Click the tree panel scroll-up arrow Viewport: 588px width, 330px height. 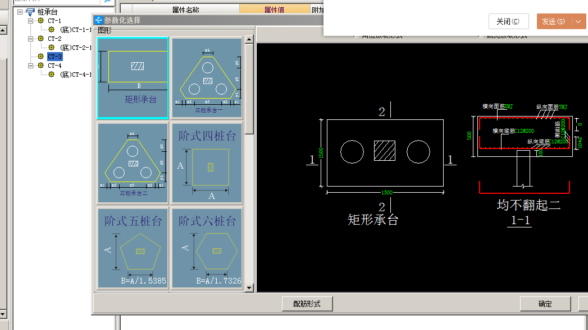[3, 30]
